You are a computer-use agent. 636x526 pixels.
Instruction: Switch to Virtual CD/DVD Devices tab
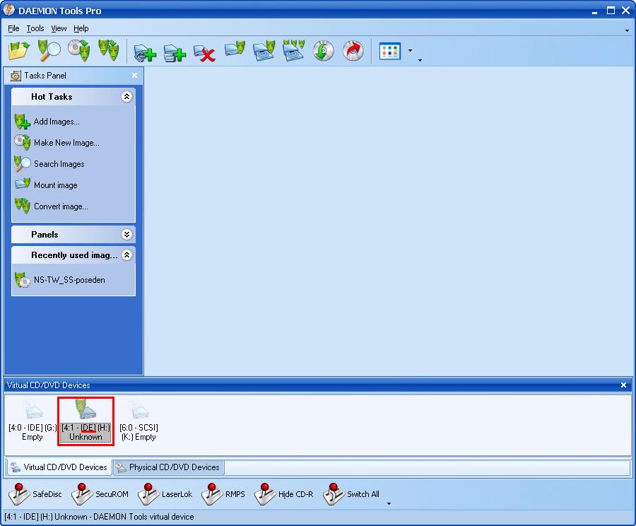tap(59, 467)
